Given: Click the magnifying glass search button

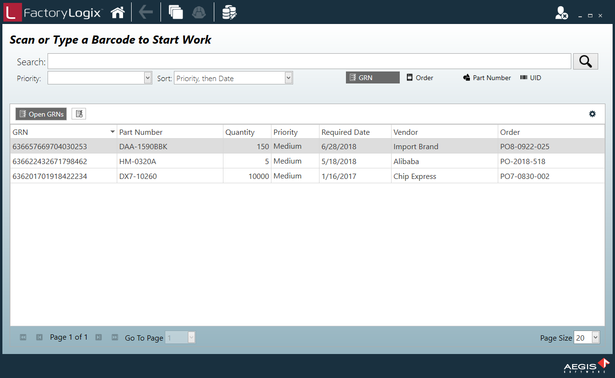Looking at the screenshot, I should (x=585, y=61).
